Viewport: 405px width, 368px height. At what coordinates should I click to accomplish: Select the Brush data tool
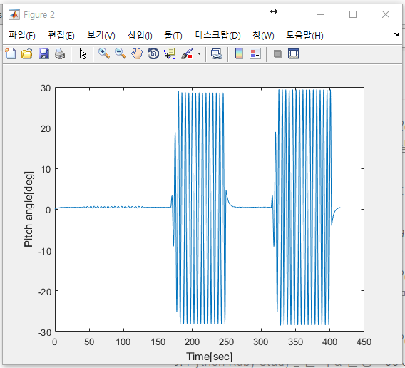click(187, 53)
